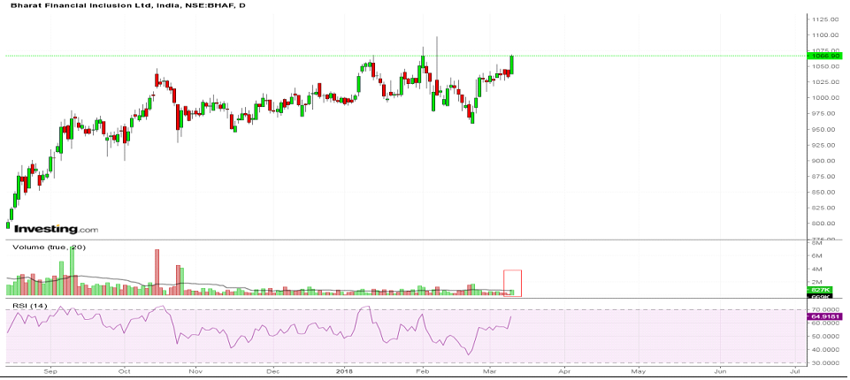Screen dimensions: 850x380
Task: Click the 925.00 price axis label
Action: tap(825, 145)
